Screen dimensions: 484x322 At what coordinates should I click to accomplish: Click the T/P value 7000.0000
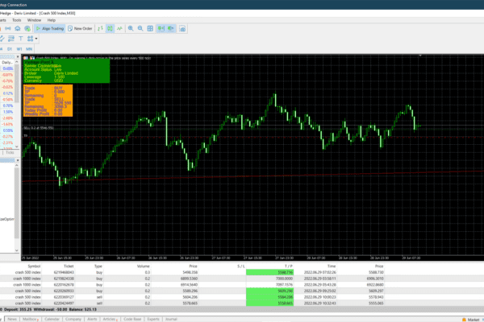282,279
